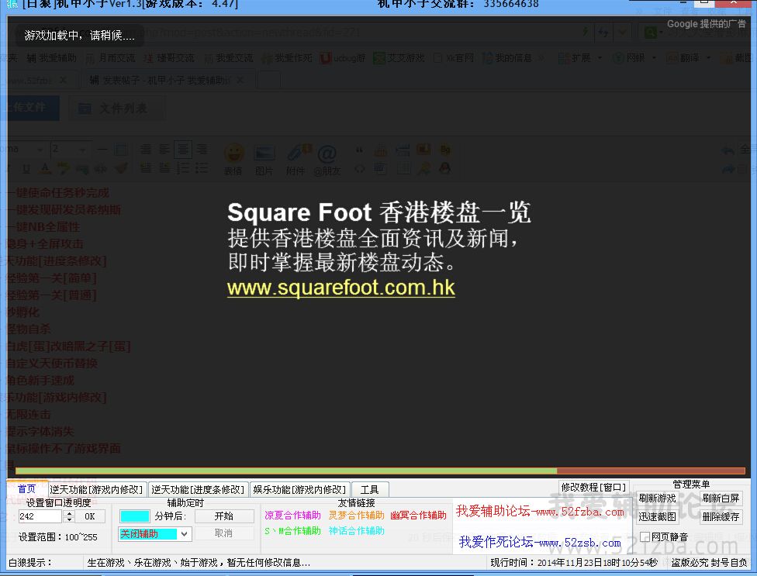Click the 白狼提示 status bar label

[30, 563]
